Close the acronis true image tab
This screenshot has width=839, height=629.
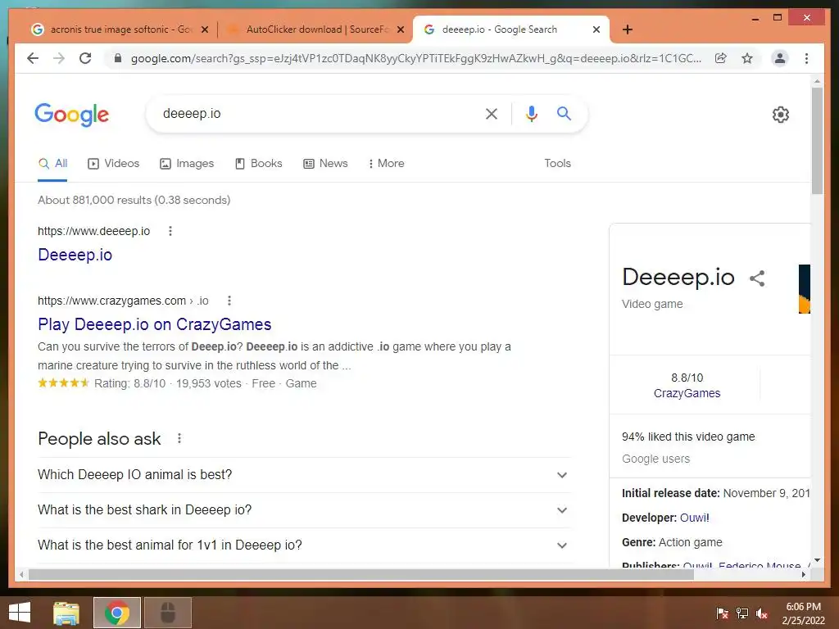point(204,30)
